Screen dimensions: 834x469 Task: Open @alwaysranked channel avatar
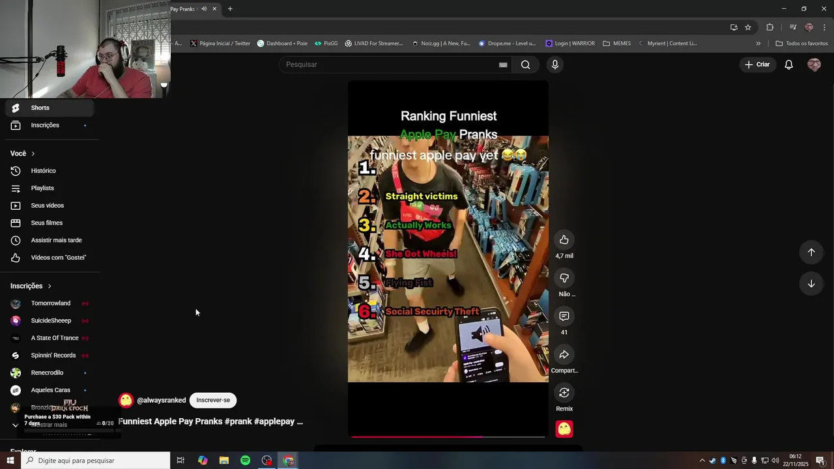coord(126,401)
